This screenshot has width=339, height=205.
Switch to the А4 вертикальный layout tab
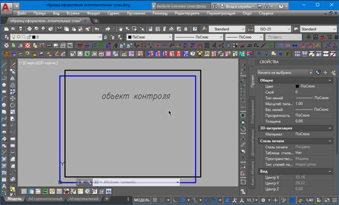pyautogui.click(x=84, y=199)
